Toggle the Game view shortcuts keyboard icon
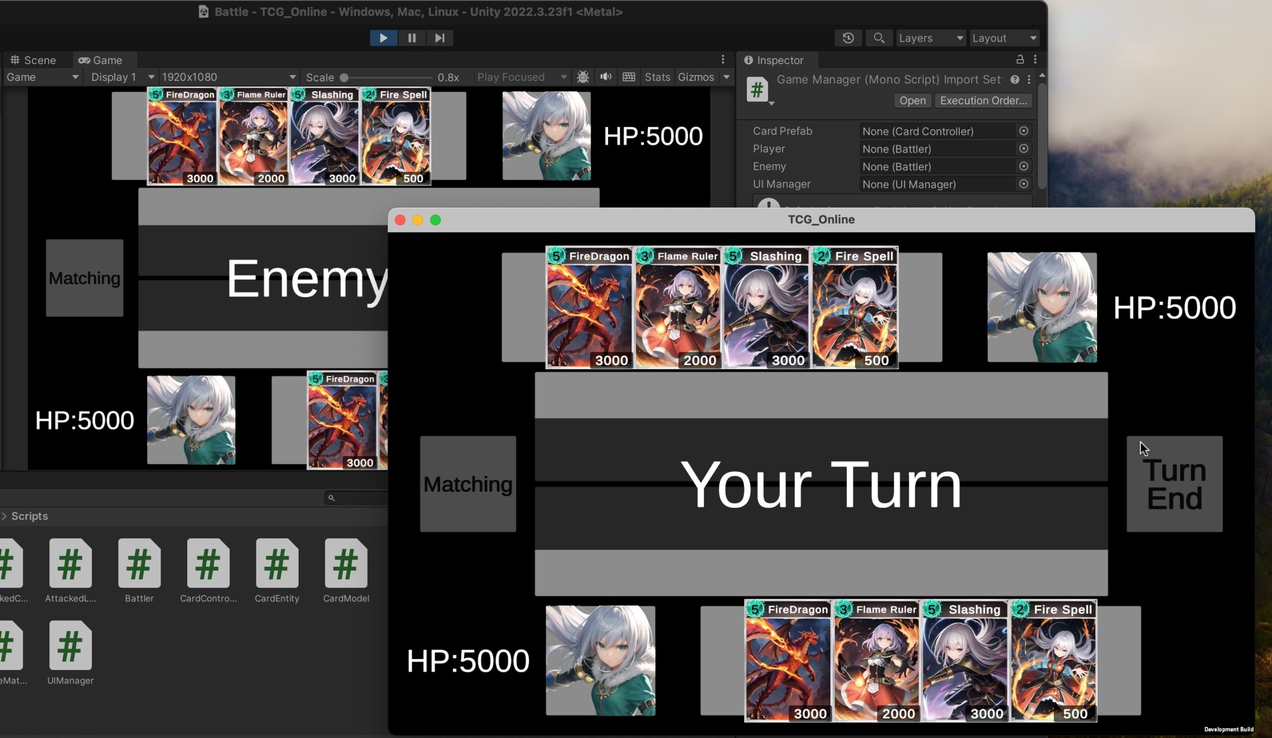 629,77
